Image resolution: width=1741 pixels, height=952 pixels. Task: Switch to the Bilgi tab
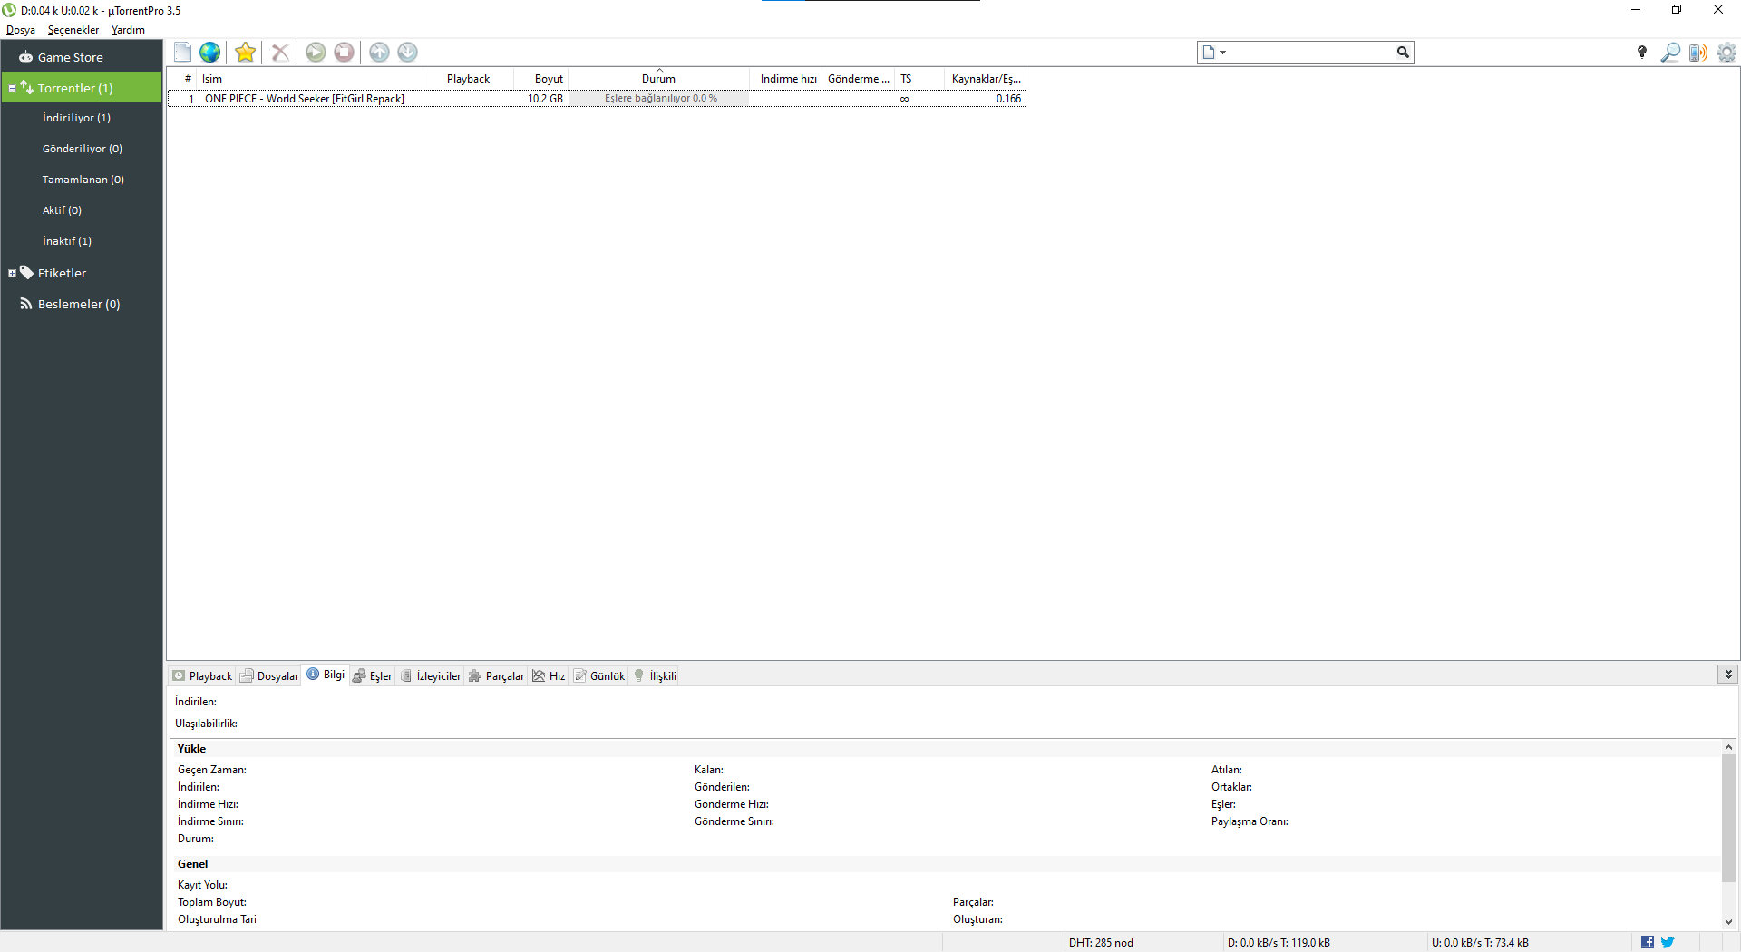click(326, 675)
